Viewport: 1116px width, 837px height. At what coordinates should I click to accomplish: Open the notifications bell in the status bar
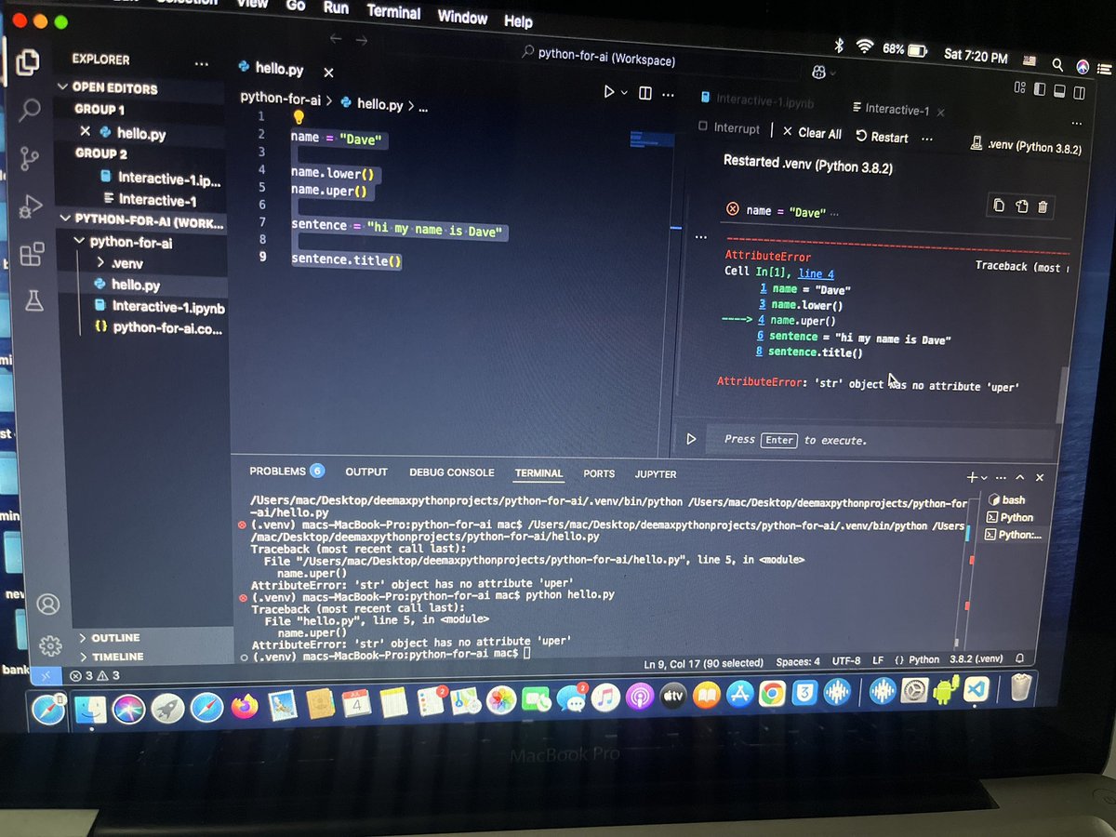tap(1020, 658)
